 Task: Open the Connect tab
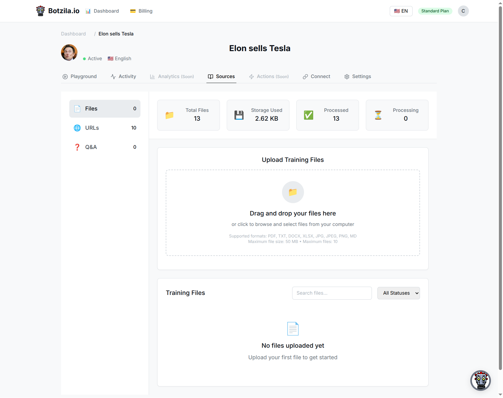coord(317,77)
